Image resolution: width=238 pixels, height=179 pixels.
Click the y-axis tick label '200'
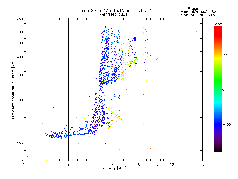pos(20,100)
